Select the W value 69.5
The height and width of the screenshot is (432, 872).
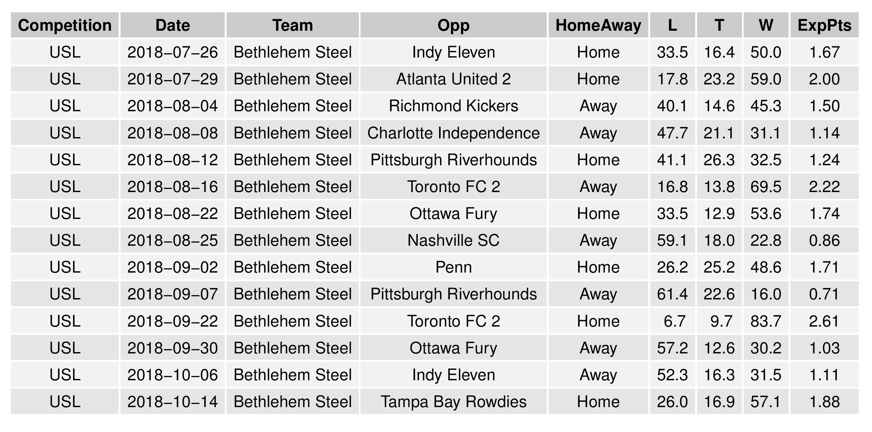tap(766, 187)
